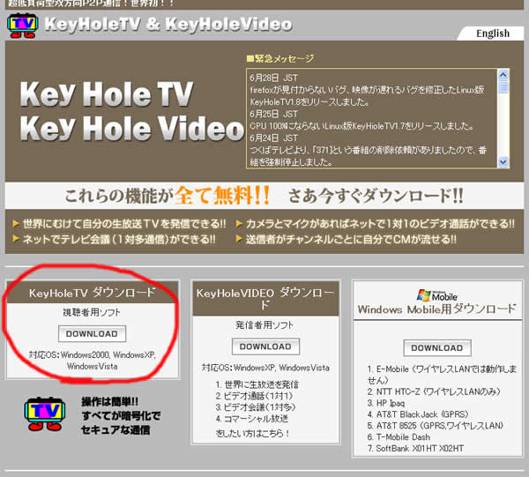Image resolution: width=529 pixels, height=477 pixels.
Task: Switch to the English tab
Action: coord(493,34)
